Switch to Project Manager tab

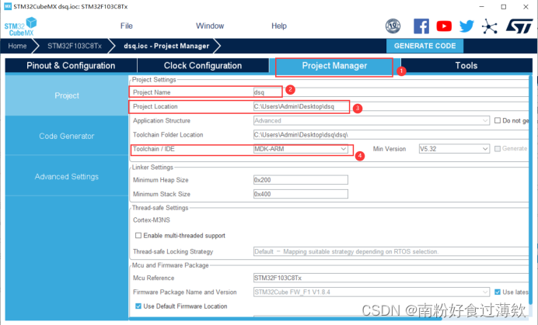pyautogui.click(x=334, y=65)
